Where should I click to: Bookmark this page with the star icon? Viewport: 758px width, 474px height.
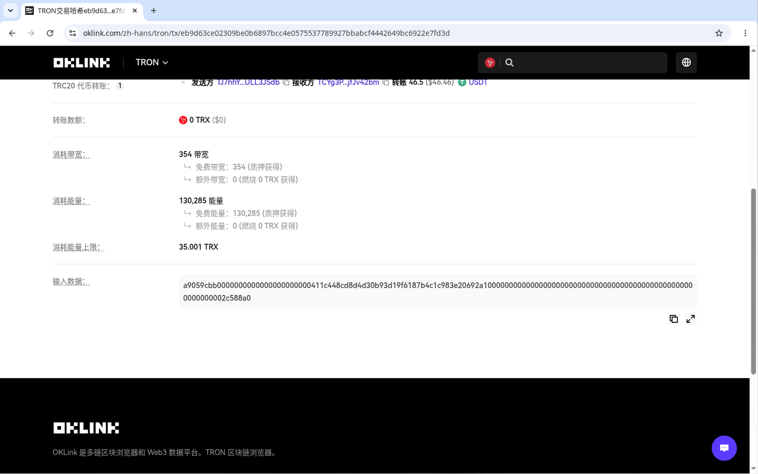719,33
